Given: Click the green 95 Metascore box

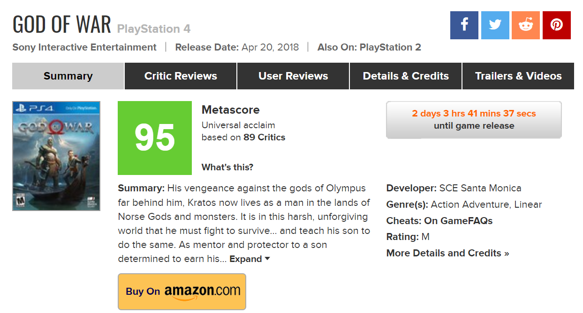Looking at the screenshot, I should [155, 138].
